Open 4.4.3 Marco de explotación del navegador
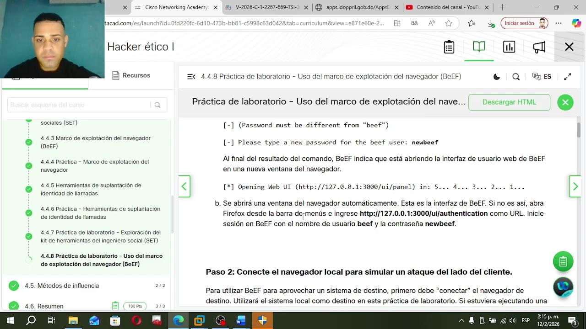Viewport: 586px width, 329px height. [x=96, y=142]
